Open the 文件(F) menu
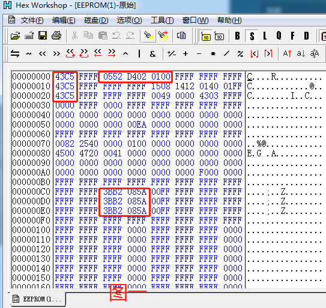The height and width of the screenshot is (308, 326). [32, 20]
